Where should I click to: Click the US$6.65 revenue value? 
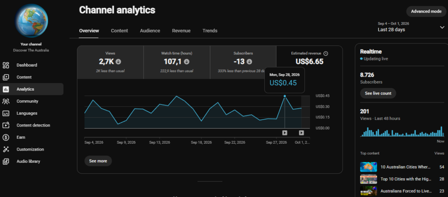(309, 61)
